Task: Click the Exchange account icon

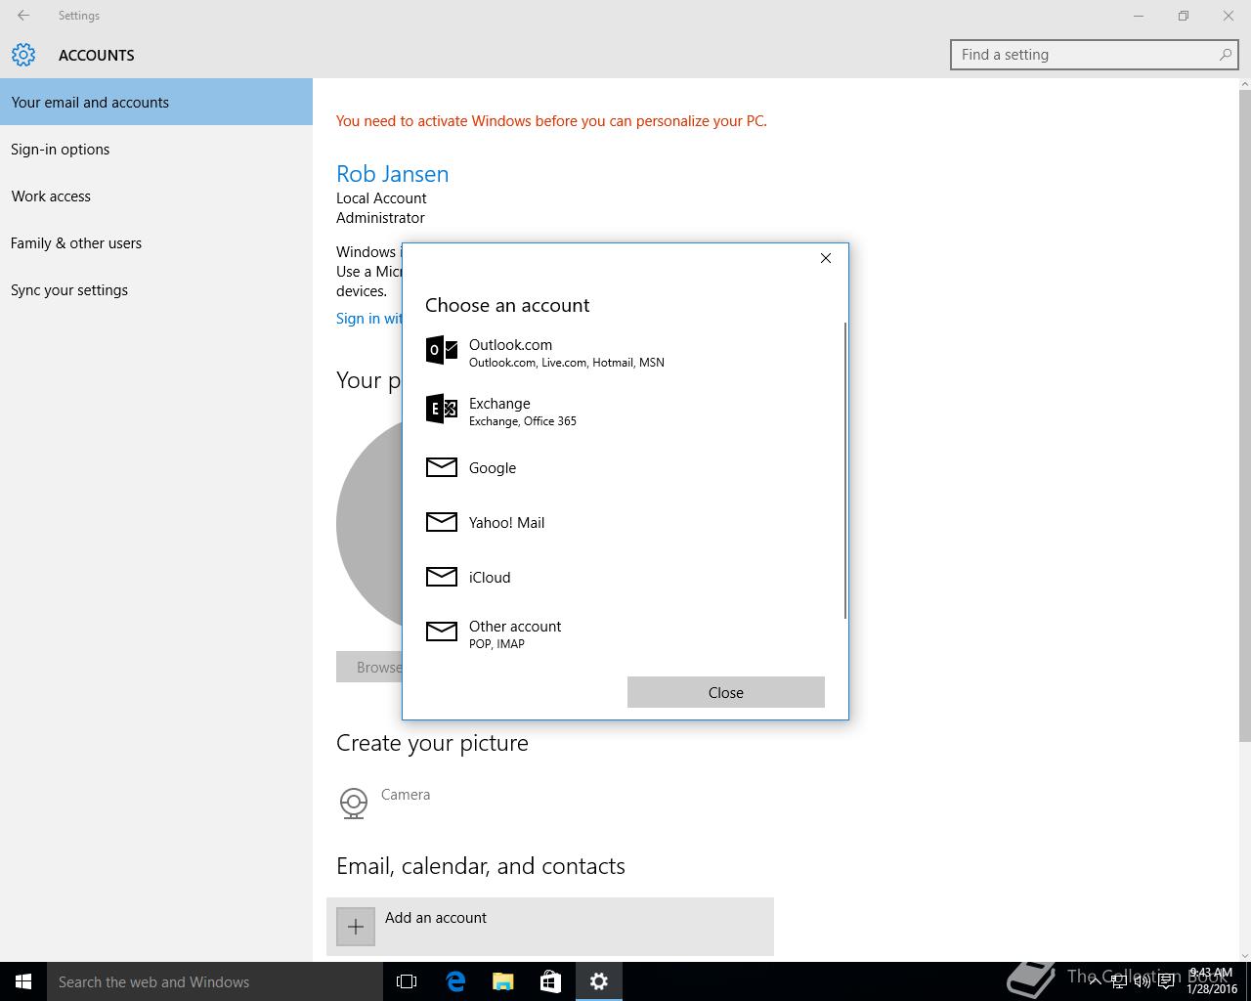Action: pos(442,409)
